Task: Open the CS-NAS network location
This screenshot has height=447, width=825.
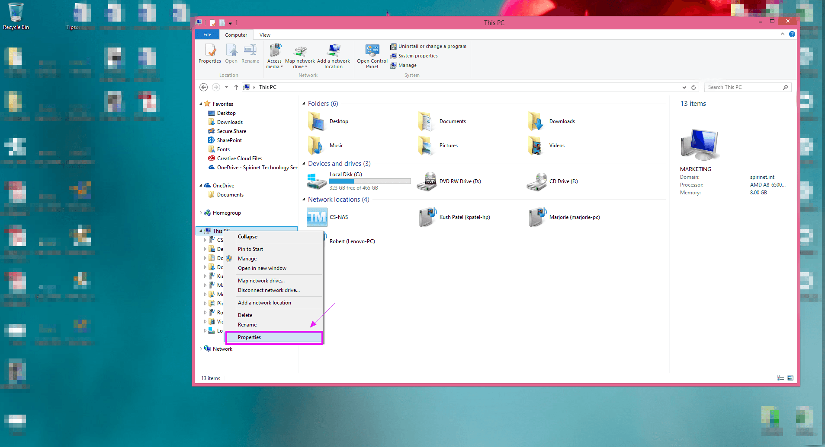Action: coord(327,217)
